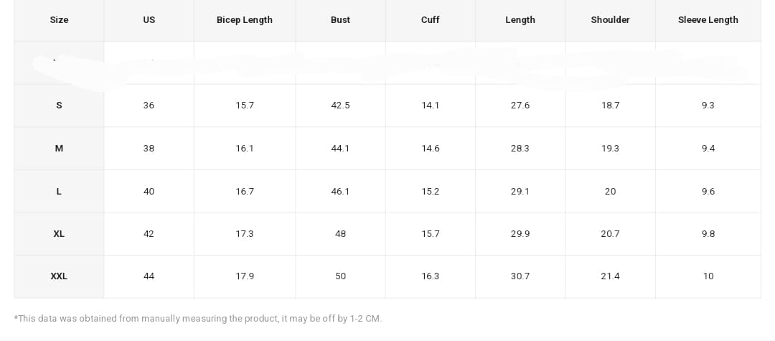Click the 9.8 sleeve length for XL
775x341 pixels.
pos(708,234)
